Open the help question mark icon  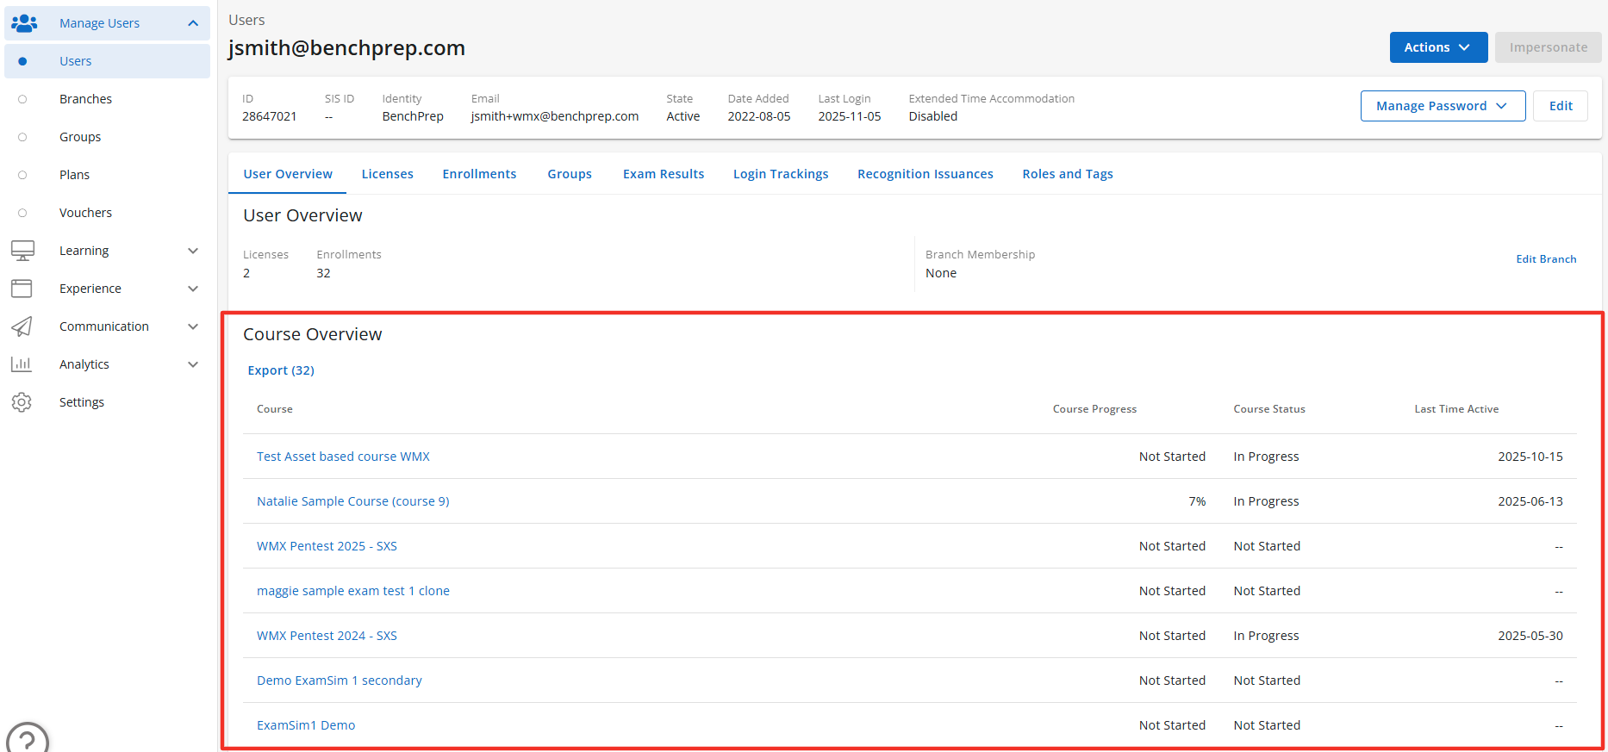[28, 740]
